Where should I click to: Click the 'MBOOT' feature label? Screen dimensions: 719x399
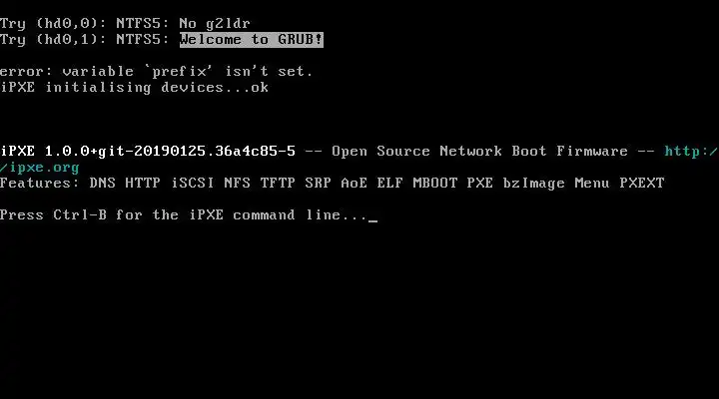point(434,184)
